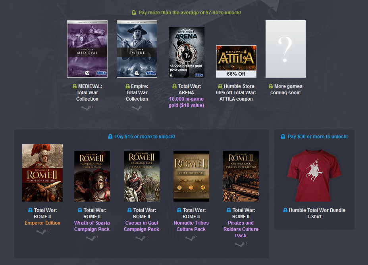
Task: Click the 'Caesar in Gaul Campaign Pack' text
Action: click(x=141, y=226)
